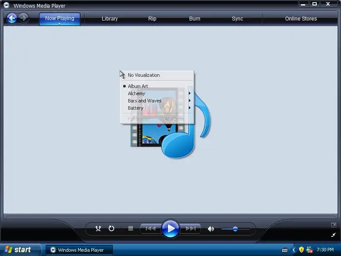This screenshot has height=256, width=341.
Task: Open the Library tab
Action: 110,19
